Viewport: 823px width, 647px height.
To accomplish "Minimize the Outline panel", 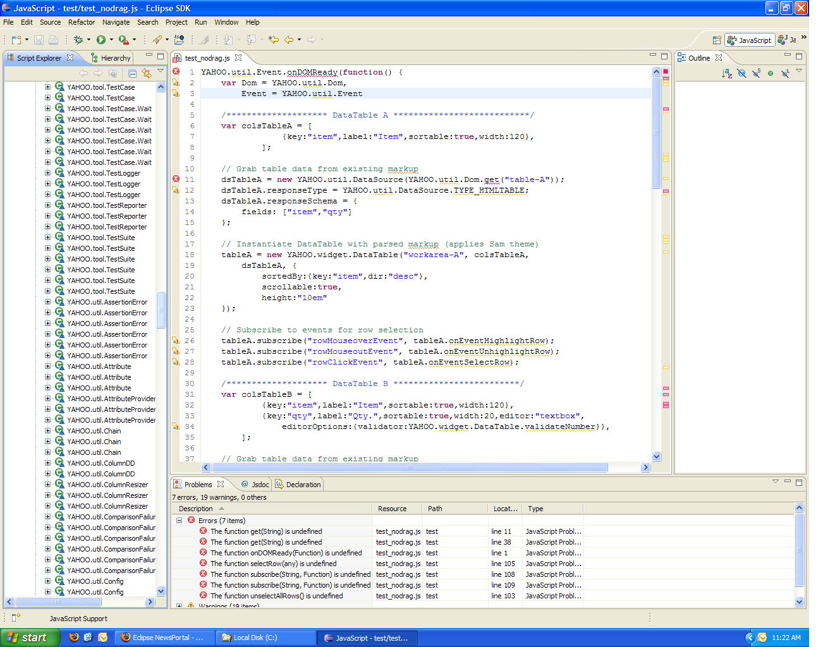I will tap(788, 56).
